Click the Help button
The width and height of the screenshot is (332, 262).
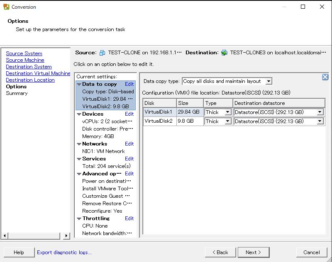[19, 252]
